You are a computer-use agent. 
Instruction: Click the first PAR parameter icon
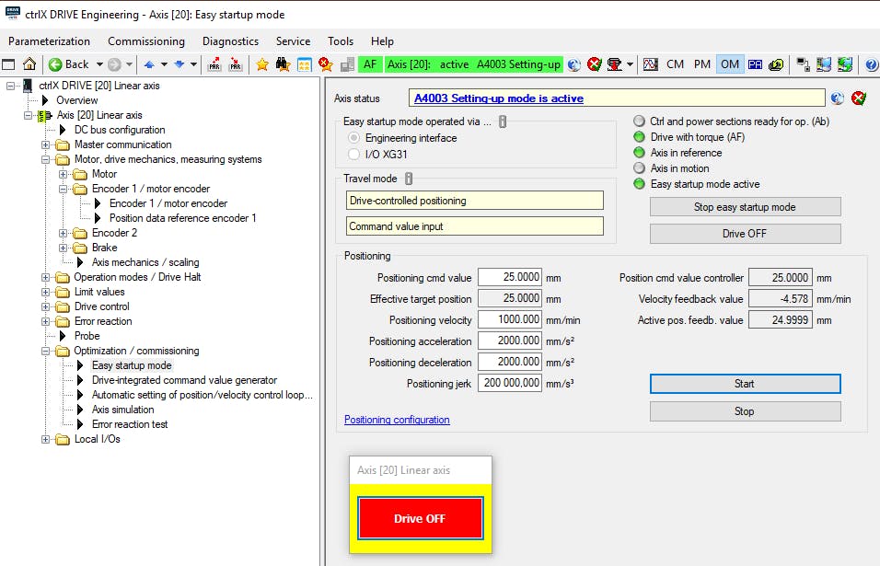tap(214, 64)
